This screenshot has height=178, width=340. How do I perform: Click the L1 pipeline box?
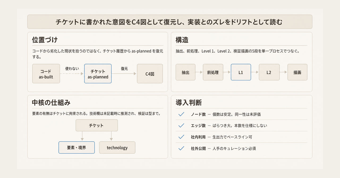point(241,72)
